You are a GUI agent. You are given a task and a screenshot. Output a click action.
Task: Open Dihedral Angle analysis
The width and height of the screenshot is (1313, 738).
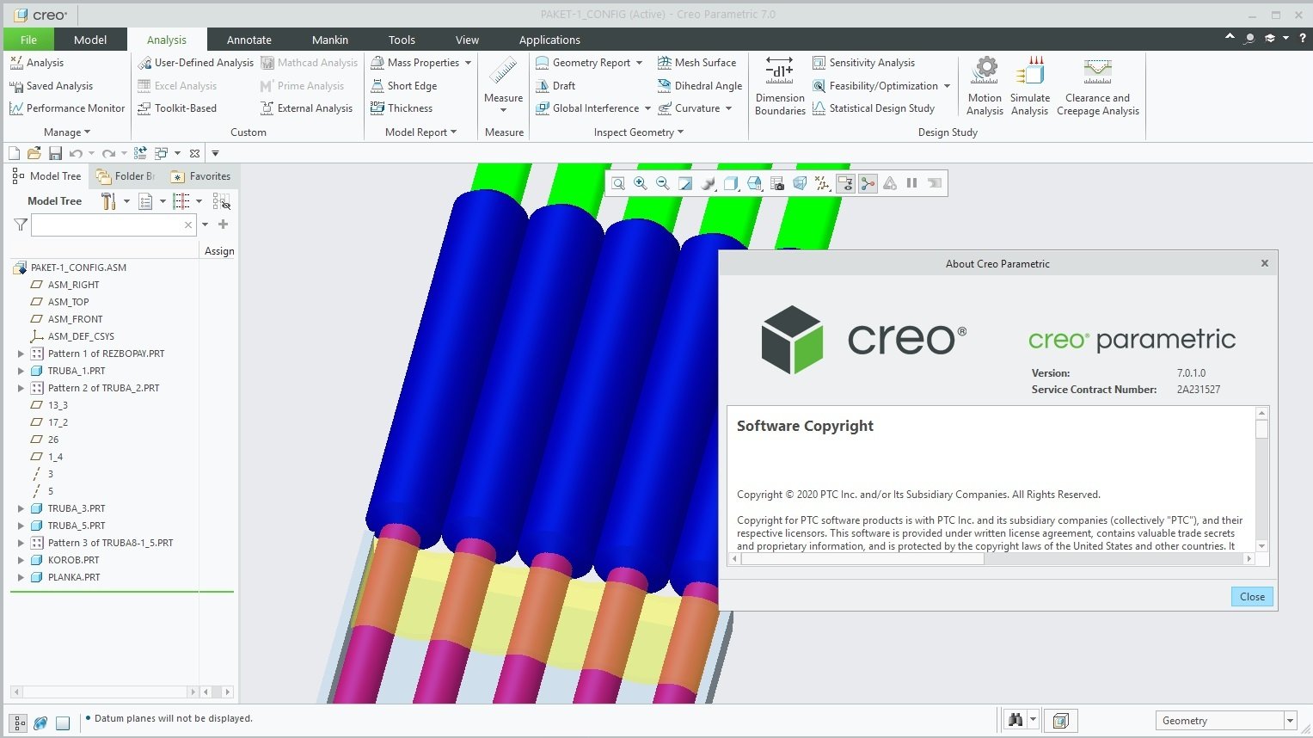700,86
